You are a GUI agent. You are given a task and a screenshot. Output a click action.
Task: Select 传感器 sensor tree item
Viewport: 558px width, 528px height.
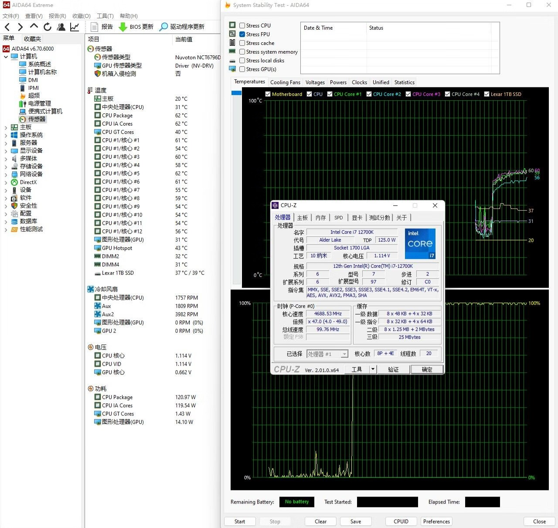click(x=37, y=119)
